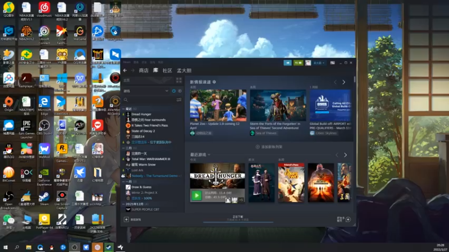Select It Takes Two Friend's Pass

tap(149, 125)
